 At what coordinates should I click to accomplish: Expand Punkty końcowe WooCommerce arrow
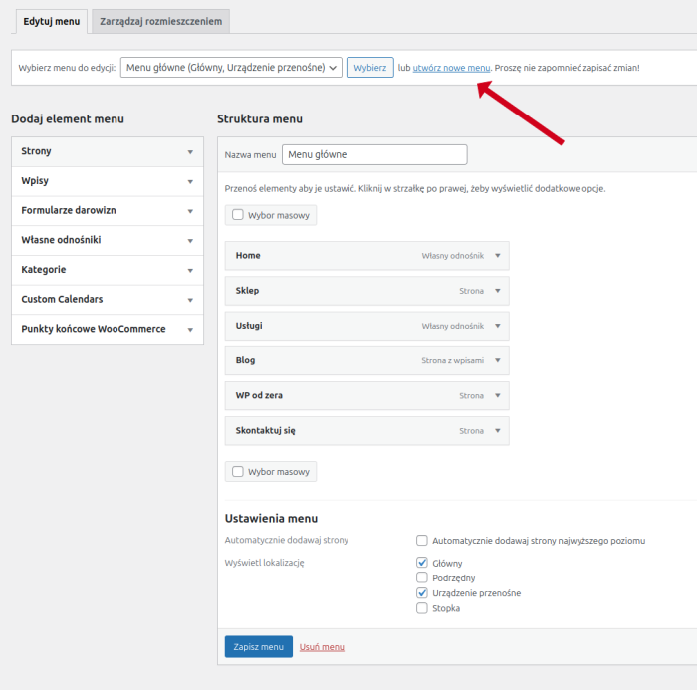[189, 330]
